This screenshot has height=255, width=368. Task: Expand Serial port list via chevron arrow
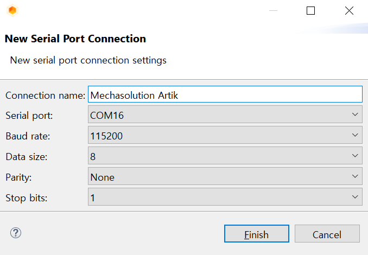[x=355, y=114]
